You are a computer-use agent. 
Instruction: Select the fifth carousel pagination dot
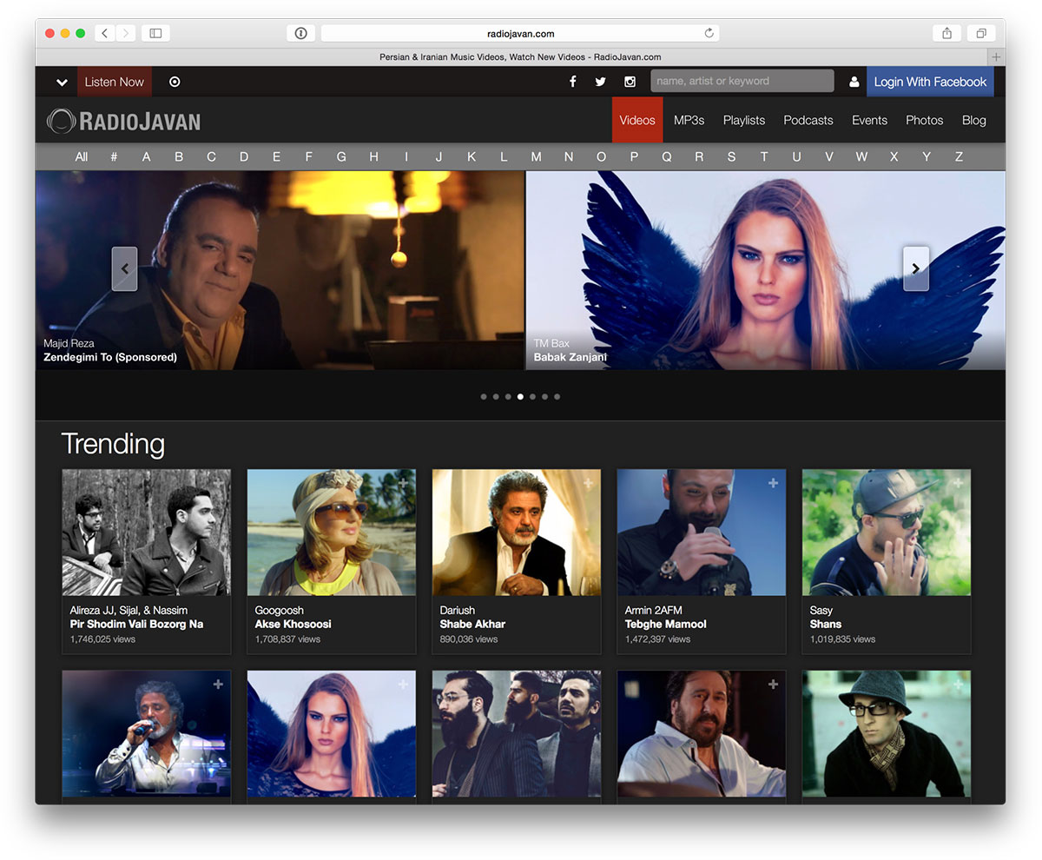click(532, 396)
